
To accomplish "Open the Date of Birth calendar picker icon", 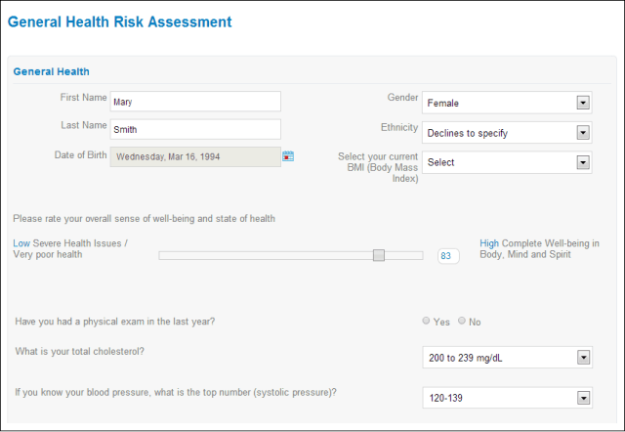I will [288, 156].
